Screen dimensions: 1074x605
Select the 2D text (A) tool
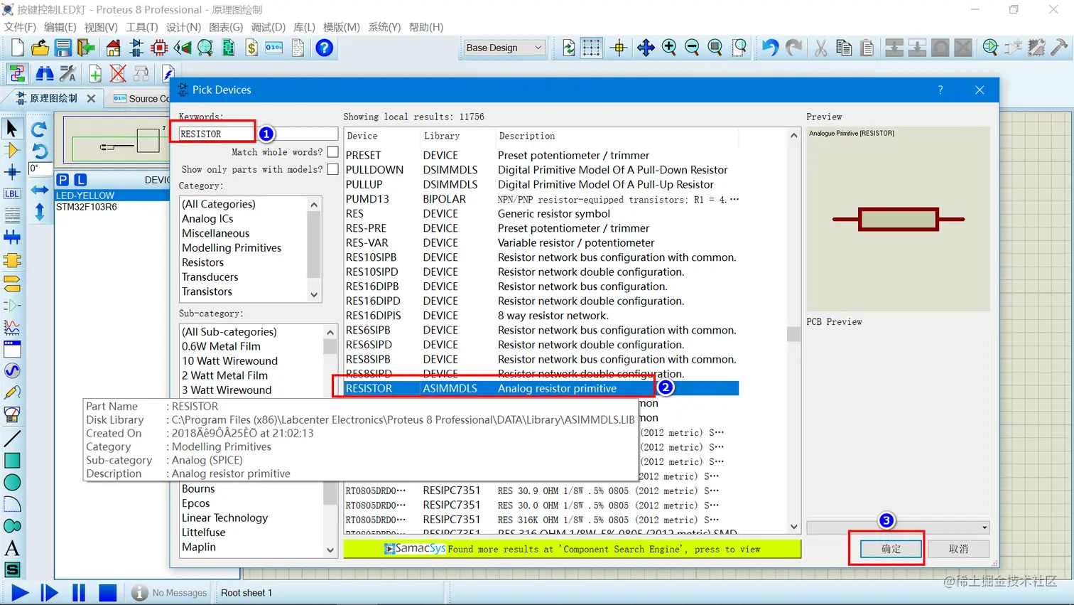click(x=12, y=548)
